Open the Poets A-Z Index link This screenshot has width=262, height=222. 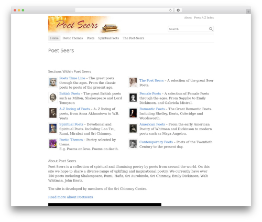coord(204,17)
